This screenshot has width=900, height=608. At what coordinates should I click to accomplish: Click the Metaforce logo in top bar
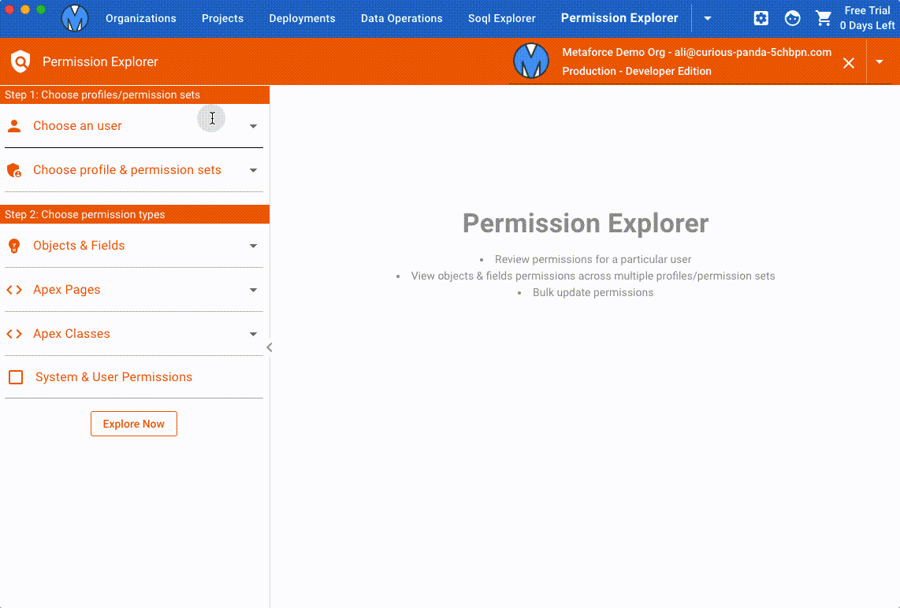[75, 18]
